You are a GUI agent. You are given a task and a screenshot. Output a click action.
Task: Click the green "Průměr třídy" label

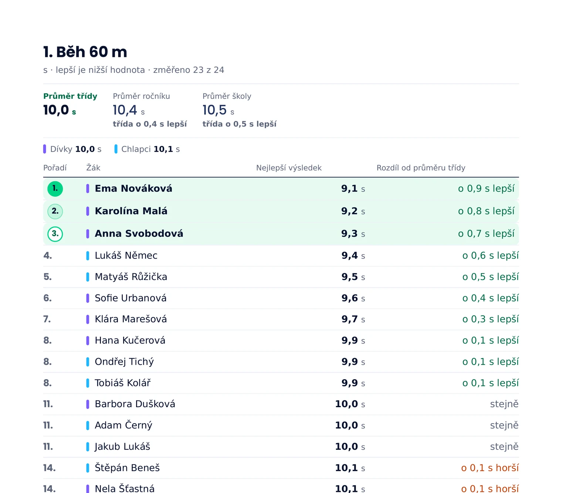tap(70, 96)
